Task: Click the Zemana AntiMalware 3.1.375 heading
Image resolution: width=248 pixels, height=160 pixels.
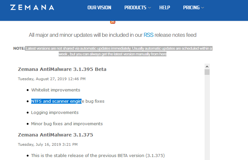Action: (x=55, y=135)
